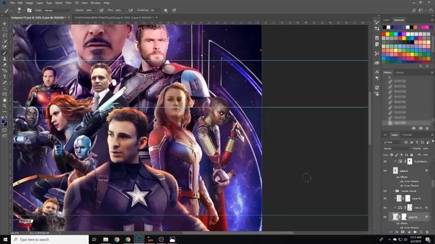Filter layers by type (T) icon
The width and height of the screenshot is (435, 244).
pyautogui.click(x=417, y=142)
